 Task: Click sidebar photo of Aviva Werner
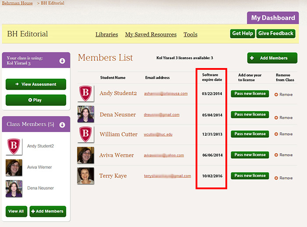click(14, 168)
